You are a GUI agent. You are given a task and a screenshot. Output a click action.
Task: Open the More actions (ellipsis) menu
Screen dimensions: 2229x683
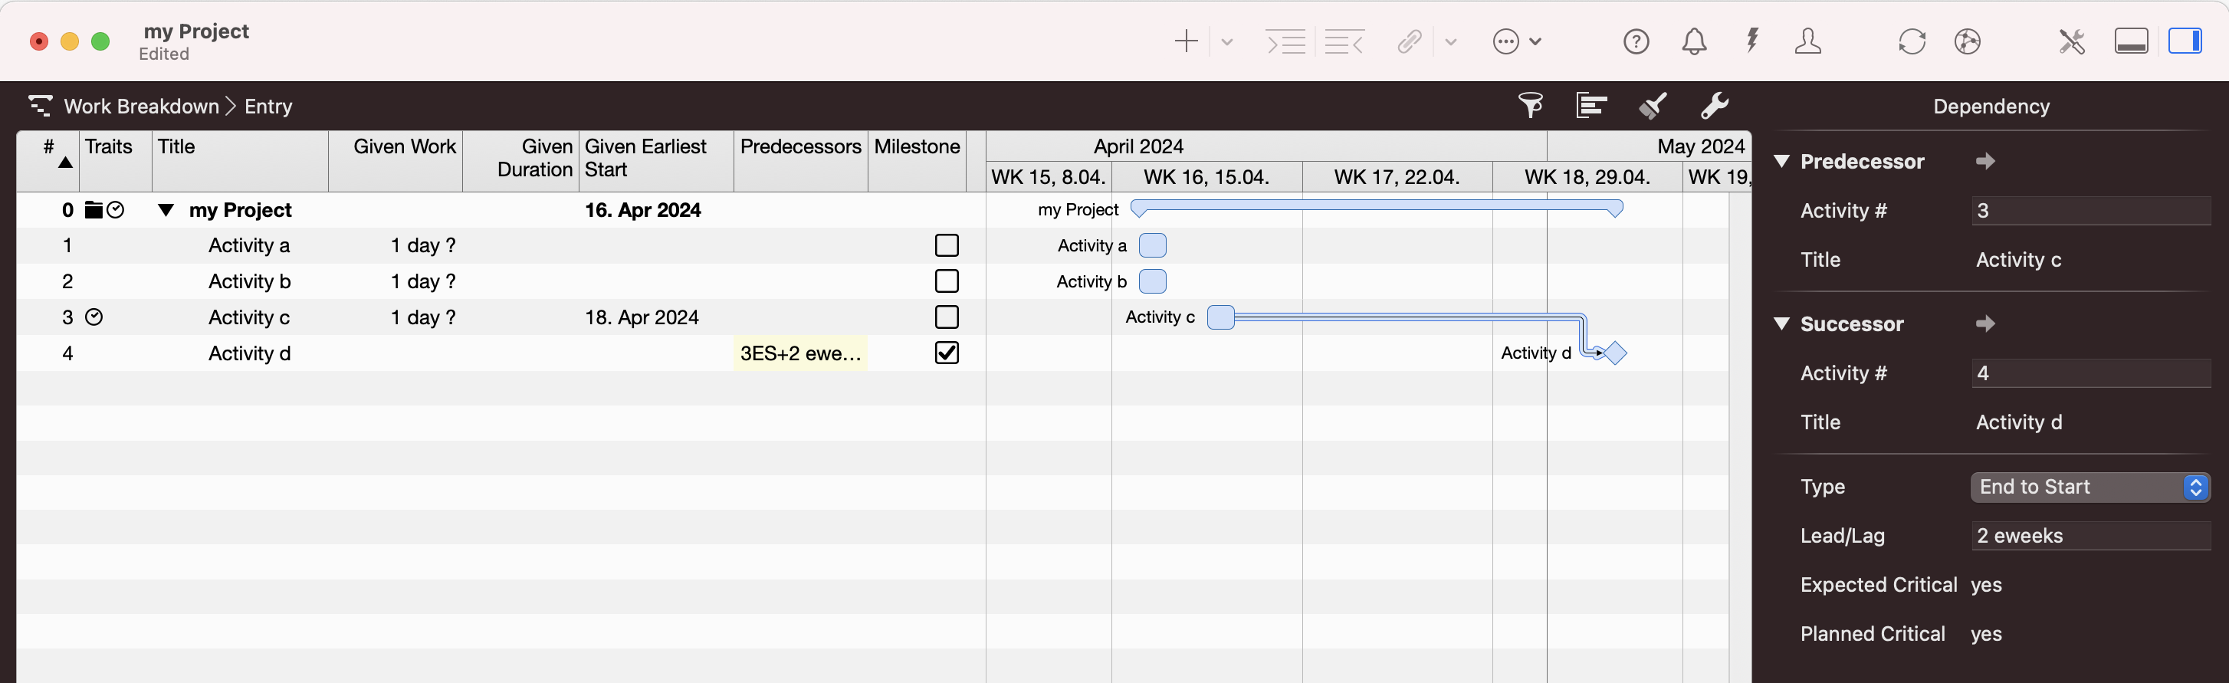1516,41
